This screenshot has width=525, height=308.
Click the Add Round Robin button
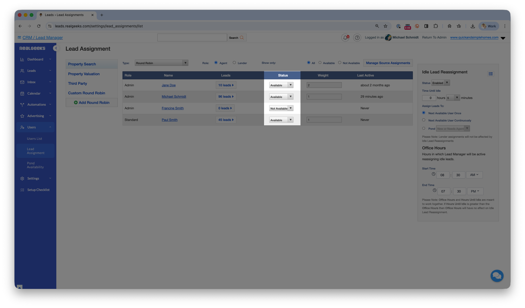tap(92, 103)
